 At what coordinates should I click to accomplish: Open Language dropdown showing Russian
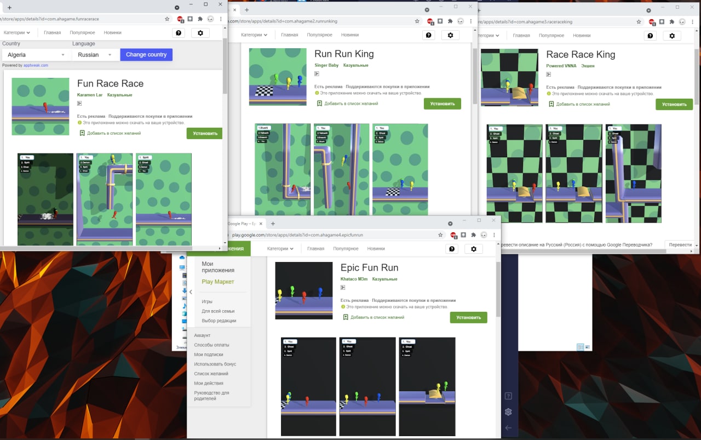click(x=95, y=55)
